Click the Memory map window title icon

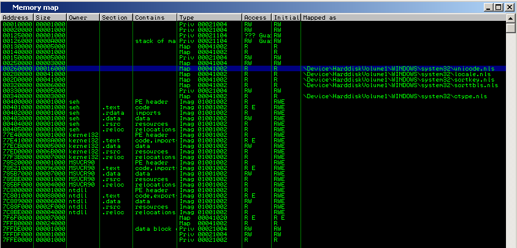[x=6, y=7]
